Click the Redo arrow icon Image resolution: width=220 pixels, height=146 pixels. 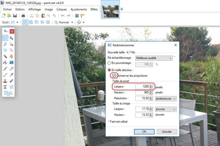coord(69,15)
